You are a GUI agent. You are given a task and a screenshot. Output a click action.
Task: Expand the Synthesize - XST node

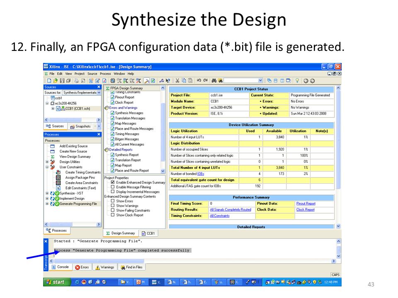point(47,193)
